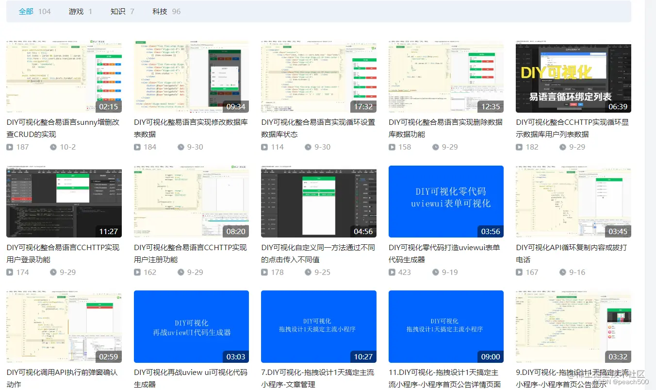Click the clock icon showing date 10-2

(x=53, y=147)
